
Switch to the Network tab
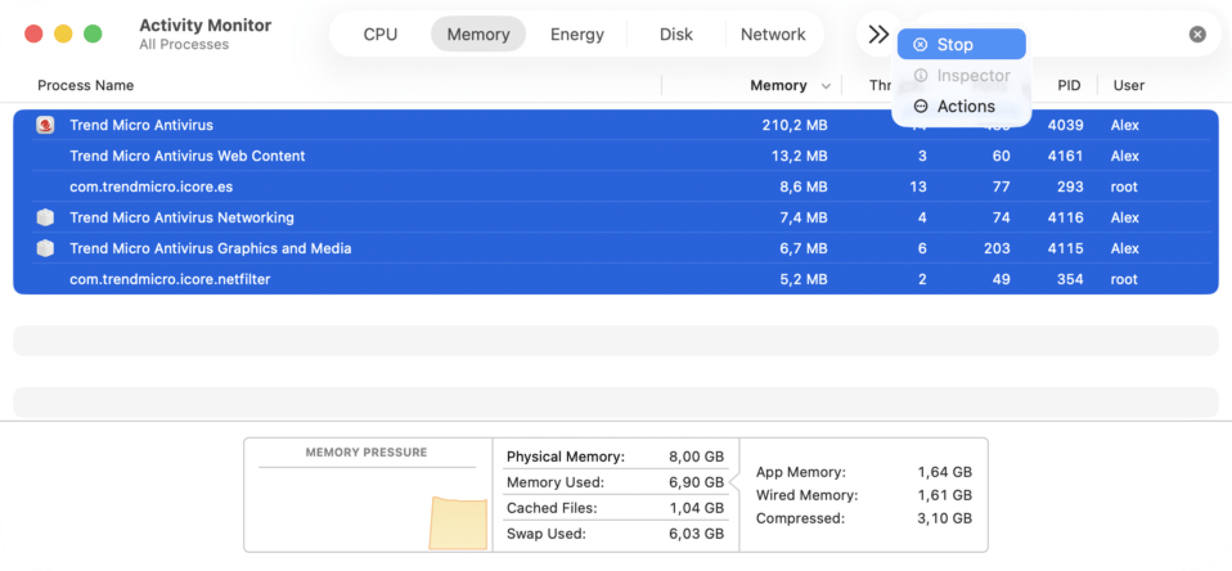click(773, 34)
